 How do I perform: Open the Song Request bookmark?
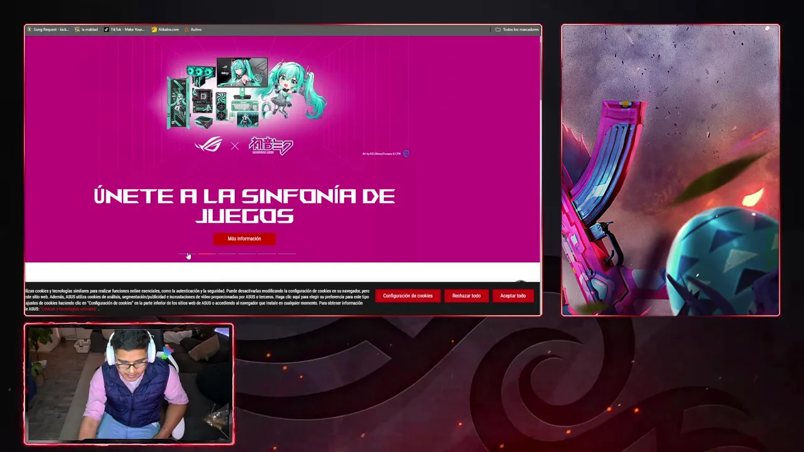pyautogui.click(x=48, y=30)
